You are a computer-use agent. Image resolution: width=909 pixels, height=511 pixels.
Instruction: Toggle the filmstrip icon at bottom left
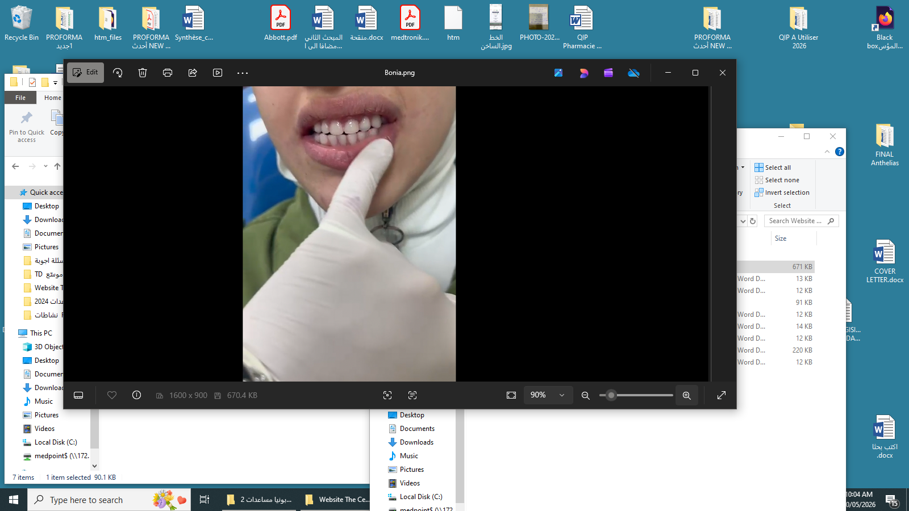78,395
